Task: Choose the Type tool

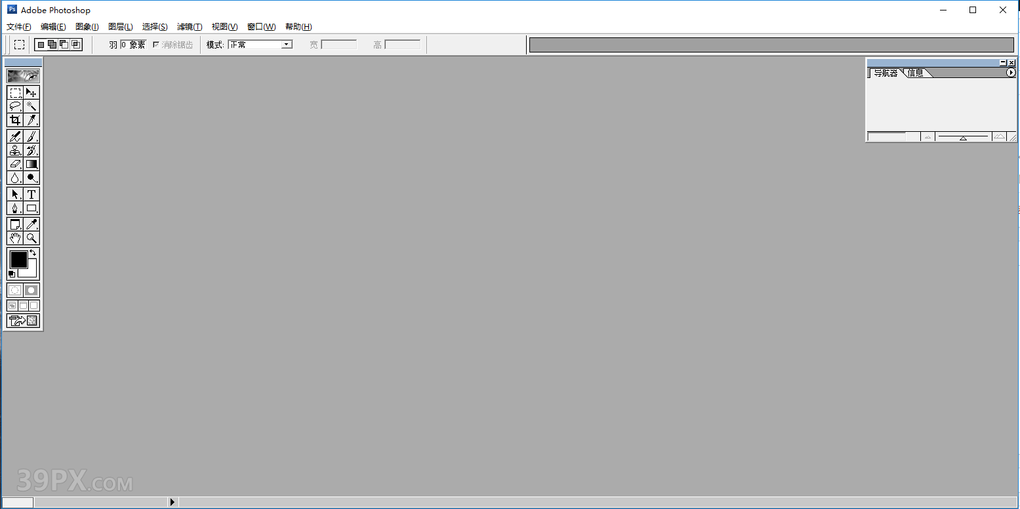Action: click(31, 194)
